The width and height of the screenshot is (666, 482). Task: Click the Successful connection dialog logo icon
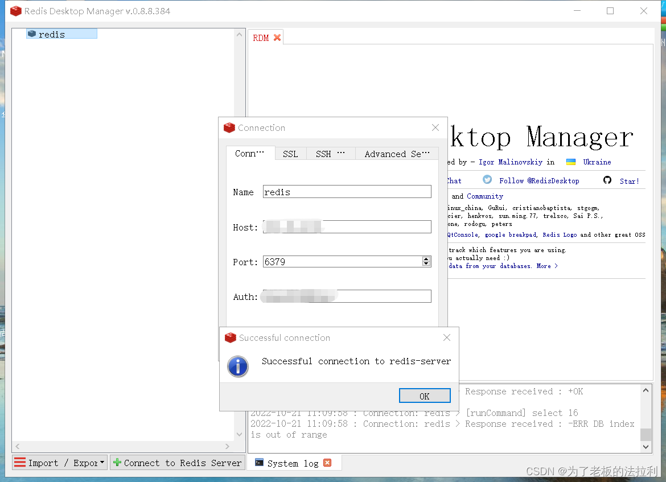coord(231,337)
